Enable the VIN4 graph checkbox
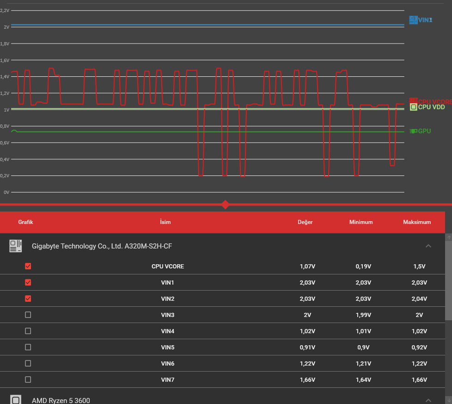Screen dimensions: 452x404 [28, 331]
